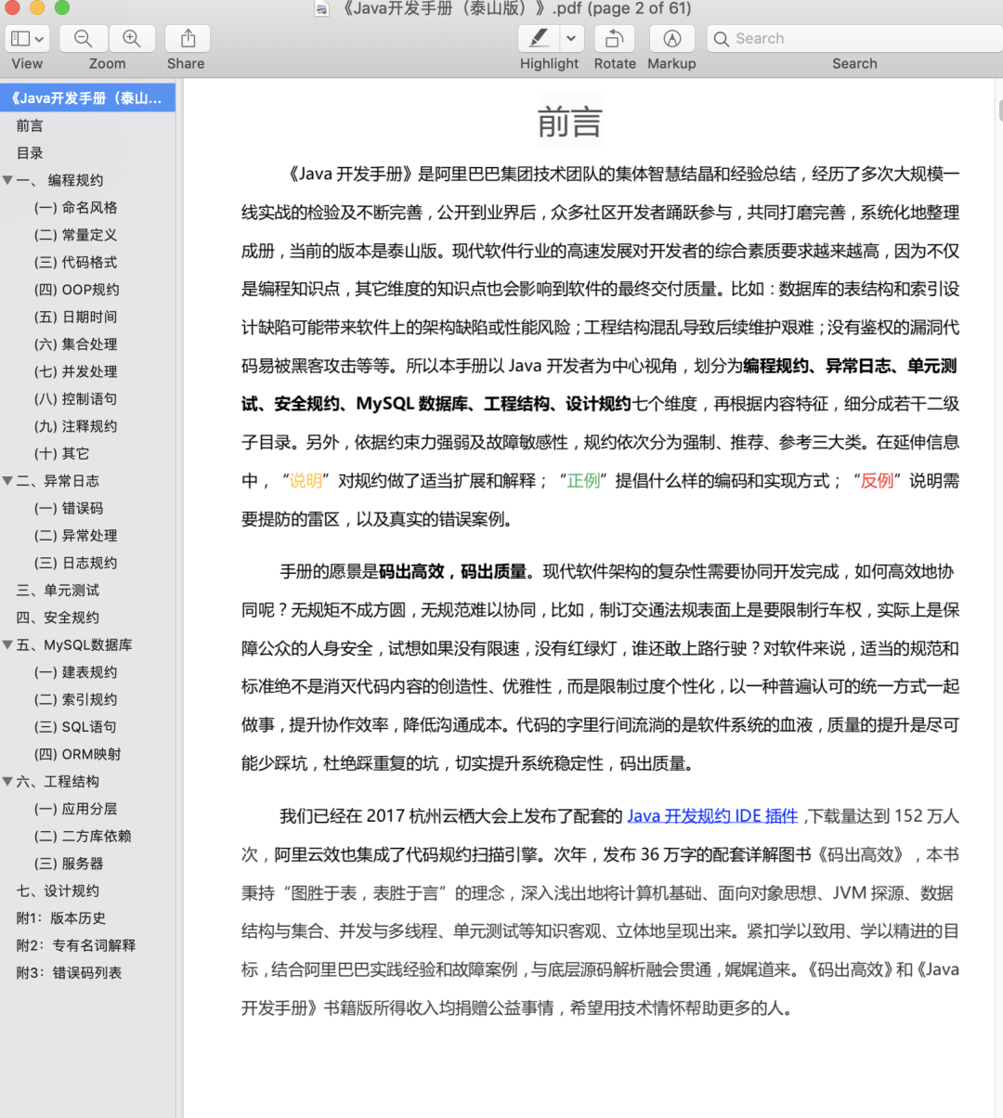Screen dimensions: 1003x1118
Task: Click the 前言 page heading
Action: tap(570, 122)
